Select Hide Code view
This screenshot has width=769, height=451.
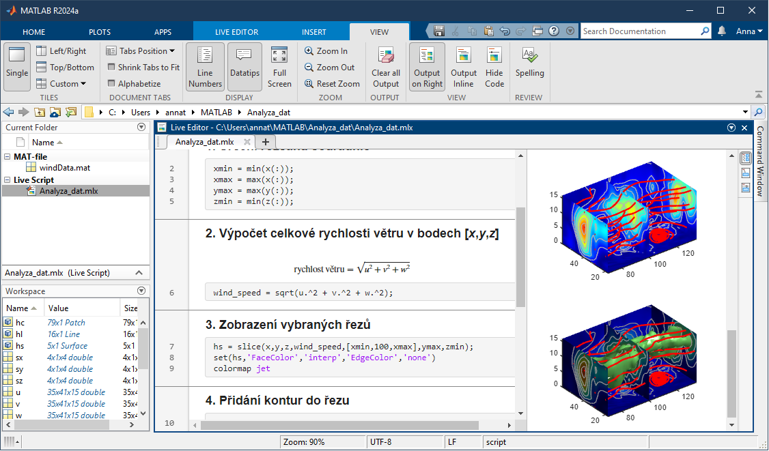pyautogui.click(x=494, y=67)
